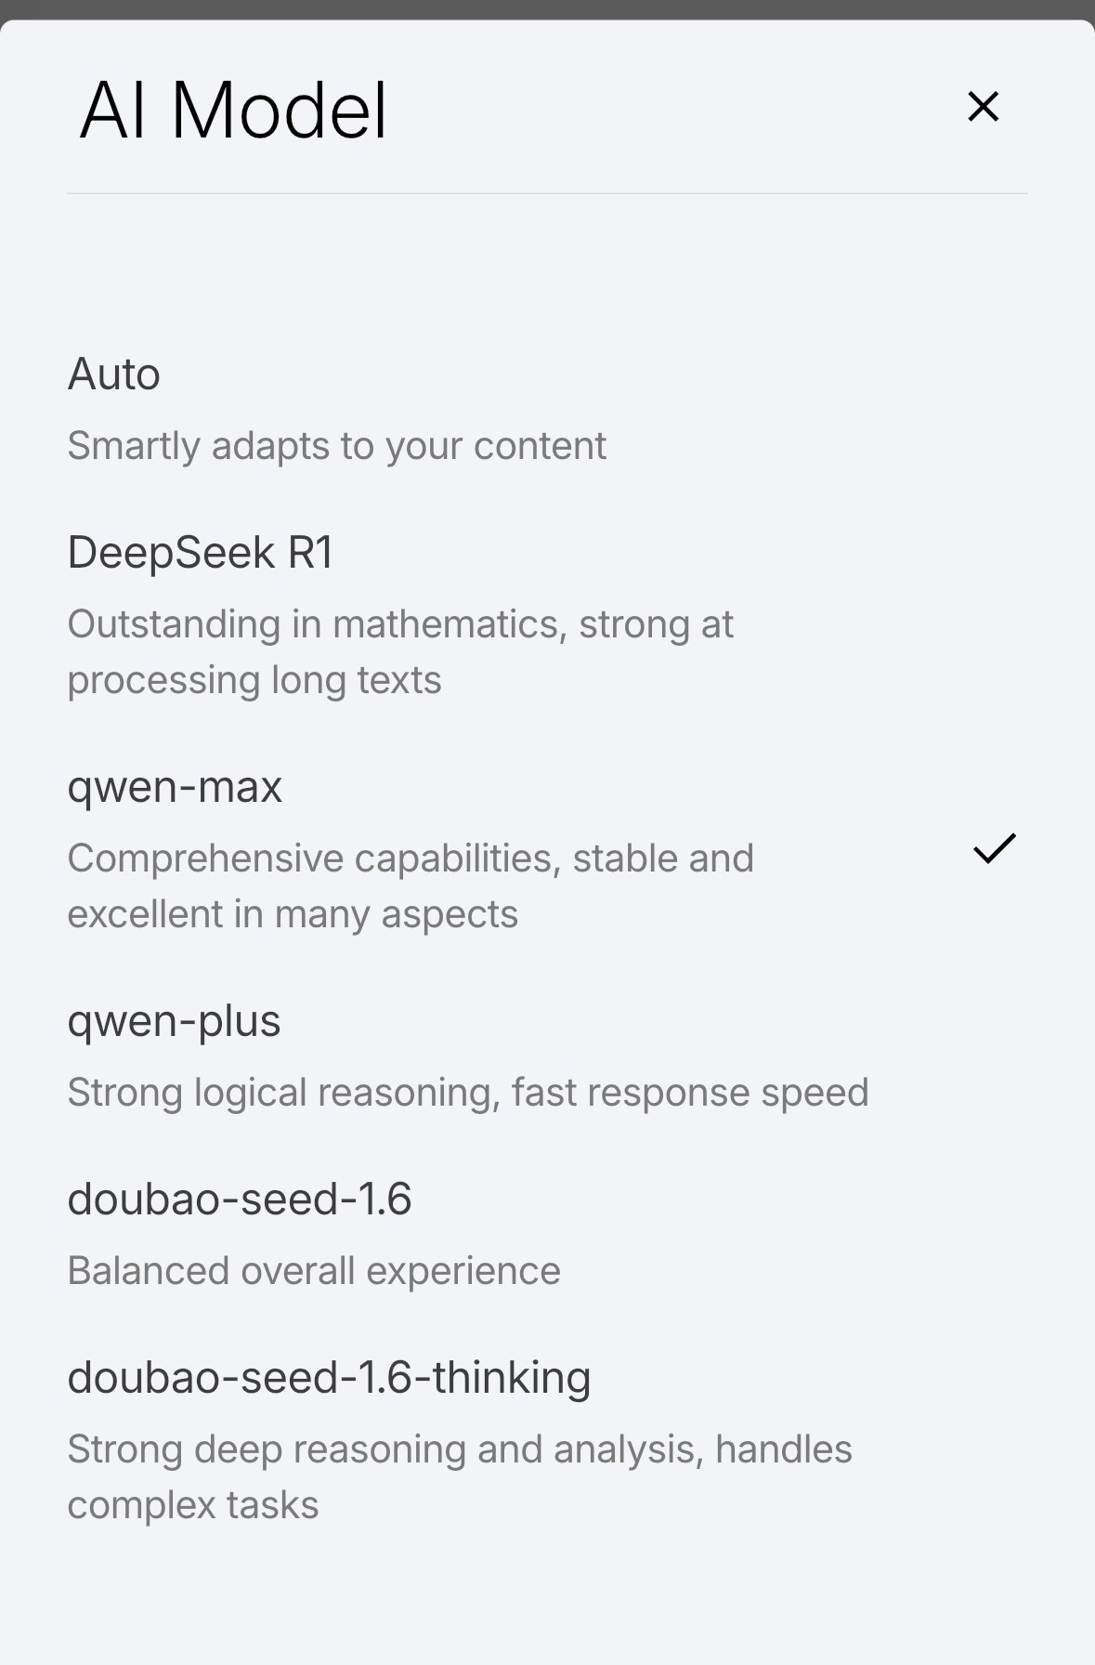Tap the dark backdrop above the sheet
Screen dimensions: 1095x1665
tap(547, 8)
